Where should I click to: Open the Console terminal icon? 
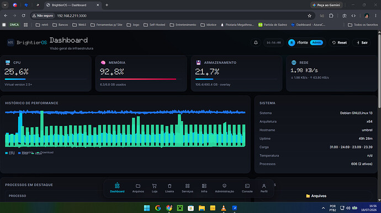(x=247, y=188)
